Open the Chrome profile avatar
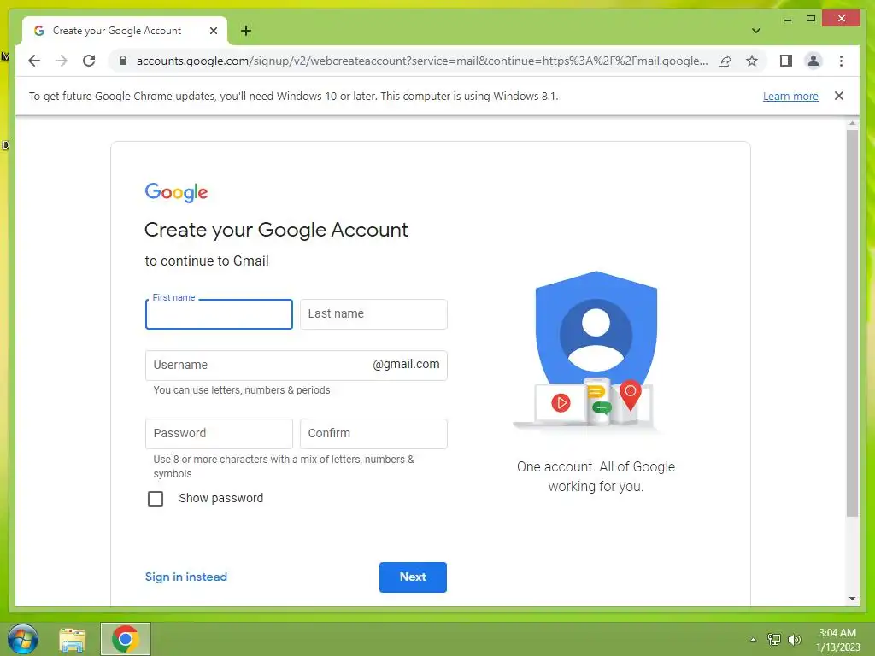This screenshot has width=875, height=656. click(813, 61)
